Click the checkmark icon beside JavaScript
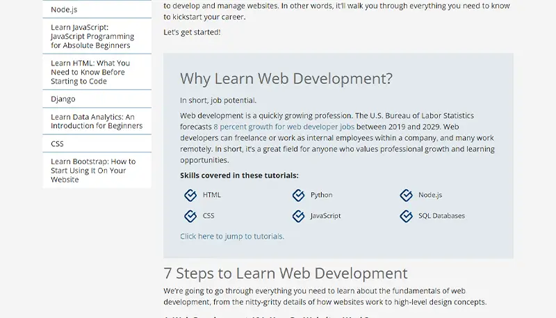Viewport: 556px width, 318px height. 298,216
